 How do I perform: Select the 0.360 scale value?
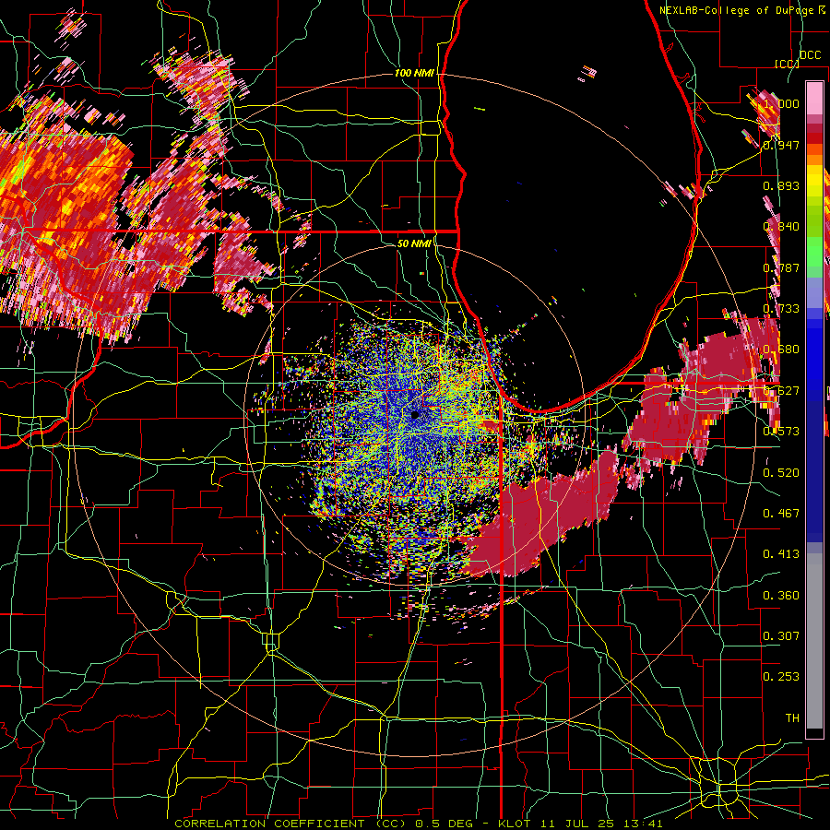click(781, 596)
